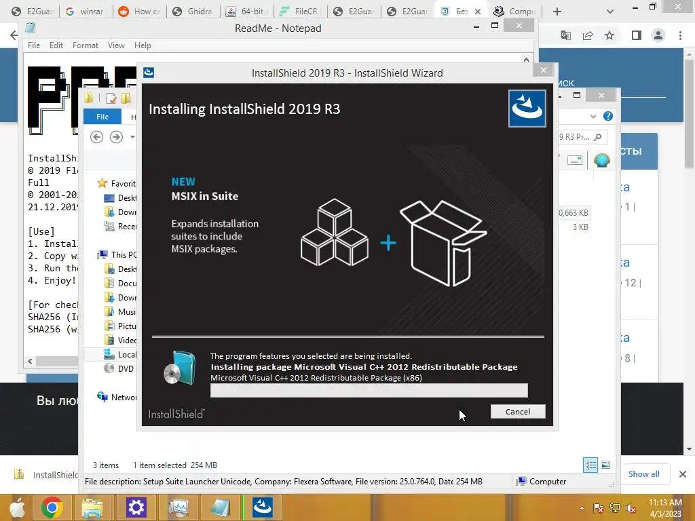Click Notepad horizontal scrollbar left arrow
Viewport: 695px width, 521px height.
(30, 361)
